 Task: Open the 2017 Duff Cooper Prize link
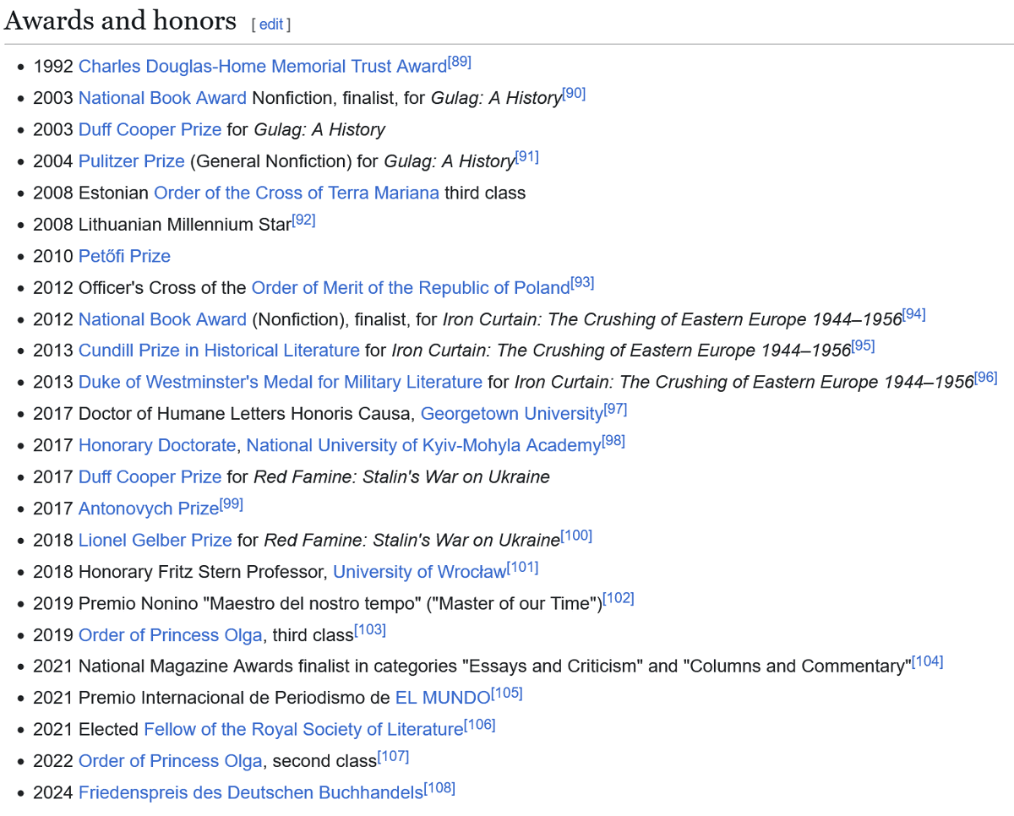coord(150,476)
